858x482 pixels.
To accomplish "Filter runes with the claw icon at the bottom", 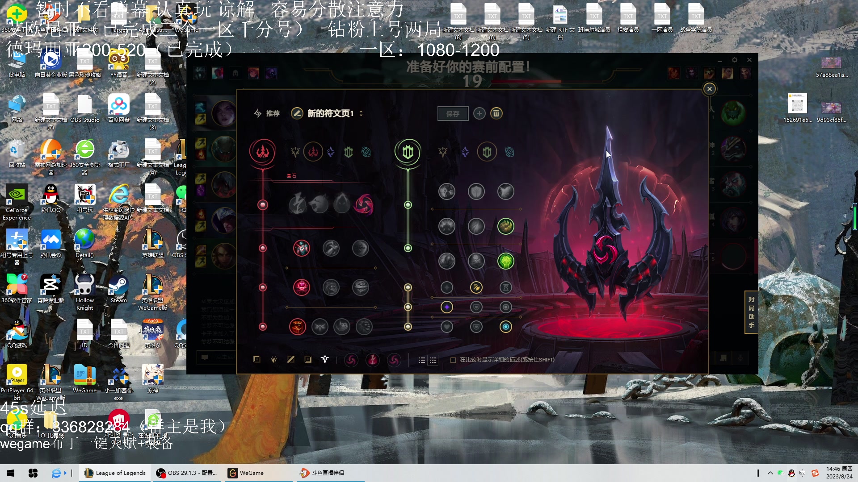I will point(274,359).
